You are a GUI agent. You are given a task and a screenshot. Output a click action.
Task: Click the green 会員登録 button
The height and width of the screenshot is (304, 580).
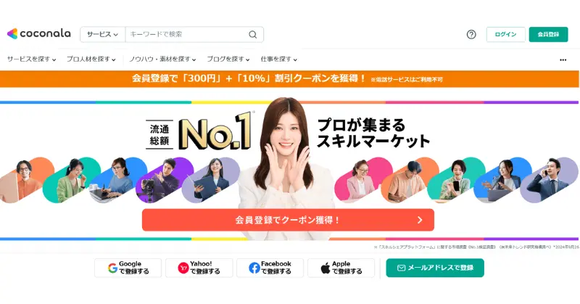pyautogui.click(x=548, y=34)
